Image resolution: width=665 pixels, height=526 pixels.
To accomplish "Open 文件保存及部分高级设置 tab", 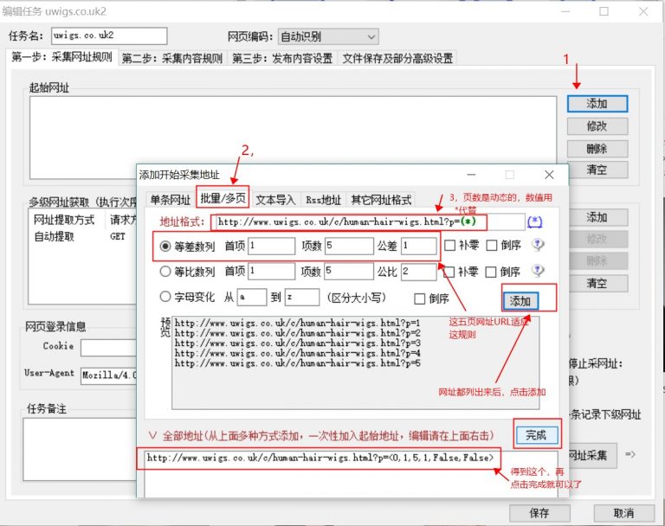I will pyautogui.click(x=397, y=59).
